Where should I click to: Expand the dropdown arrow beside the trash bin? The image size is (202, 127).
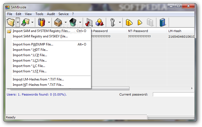click(x=80, y=22)
